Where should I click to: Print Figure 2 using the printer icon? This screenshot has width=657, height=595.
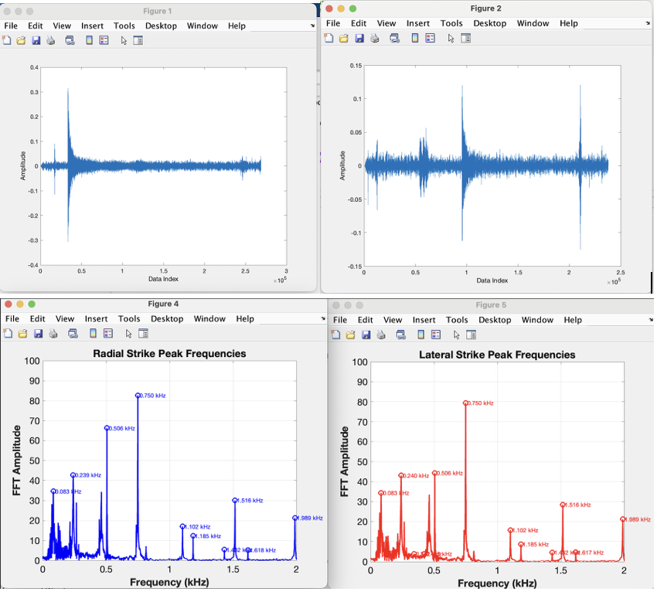(x=375, y=38)
